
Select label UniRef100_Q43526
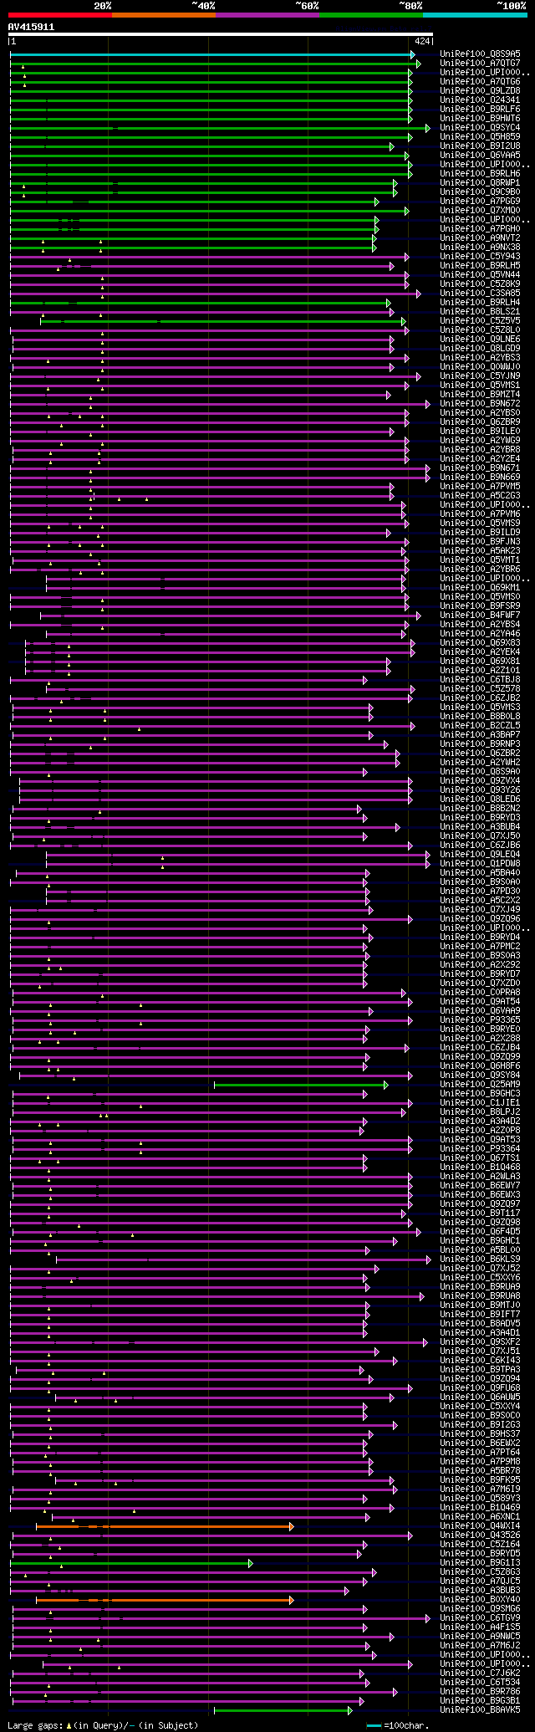[480, 1535]
